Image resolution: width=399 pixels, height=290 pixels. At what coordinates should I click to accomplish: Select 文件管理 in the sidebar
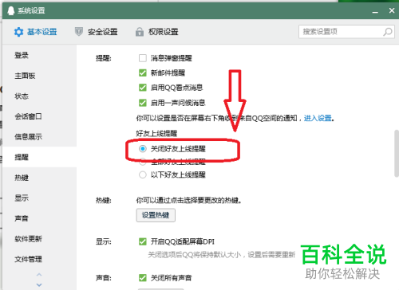click(x=39, y=259)
